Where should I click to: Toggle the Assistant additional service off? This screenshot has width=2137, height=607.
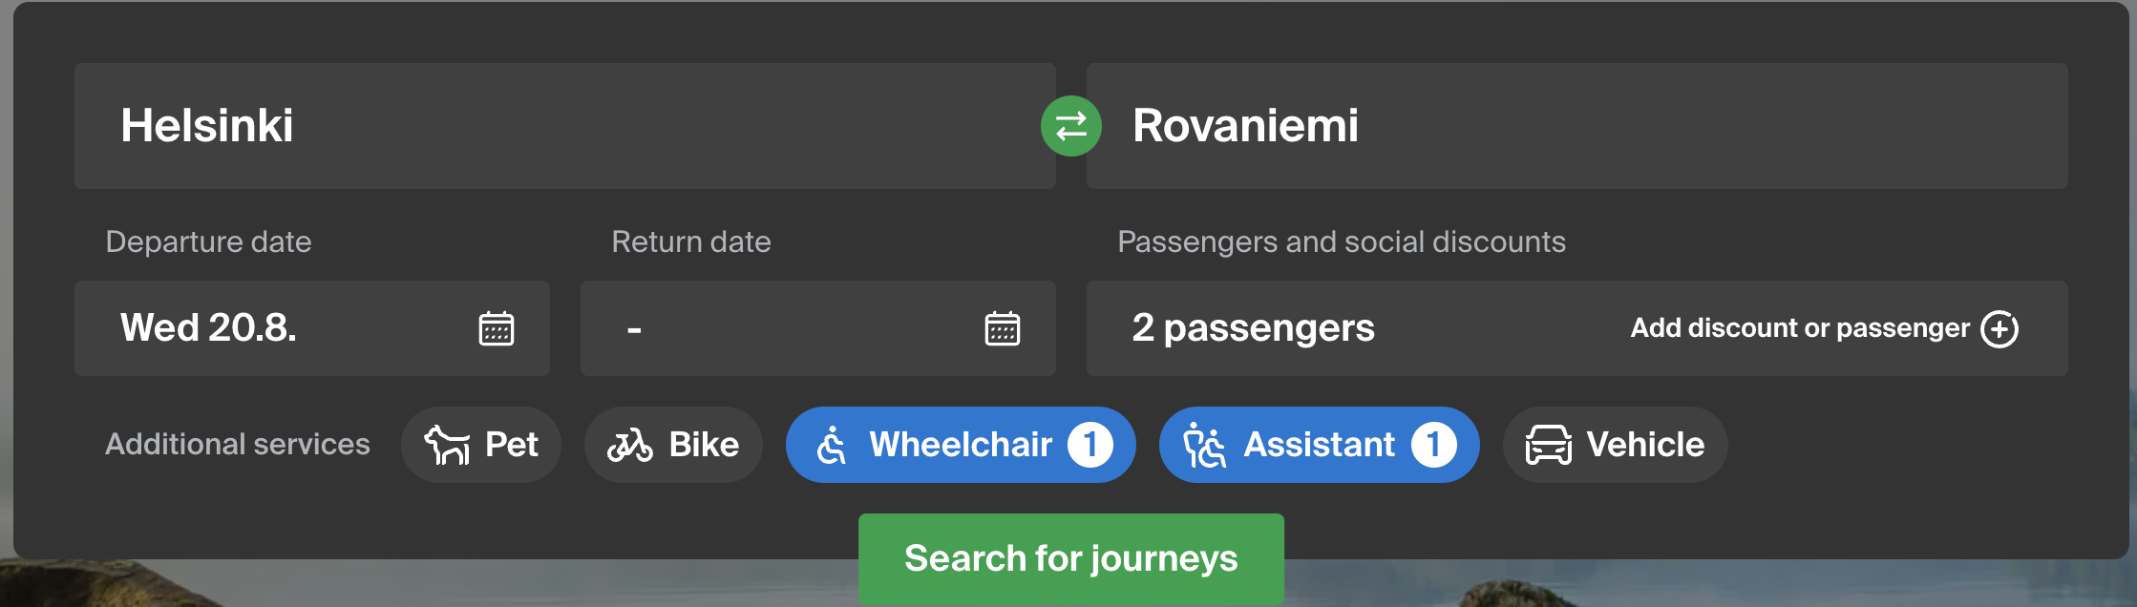(x=1320, y=445)
